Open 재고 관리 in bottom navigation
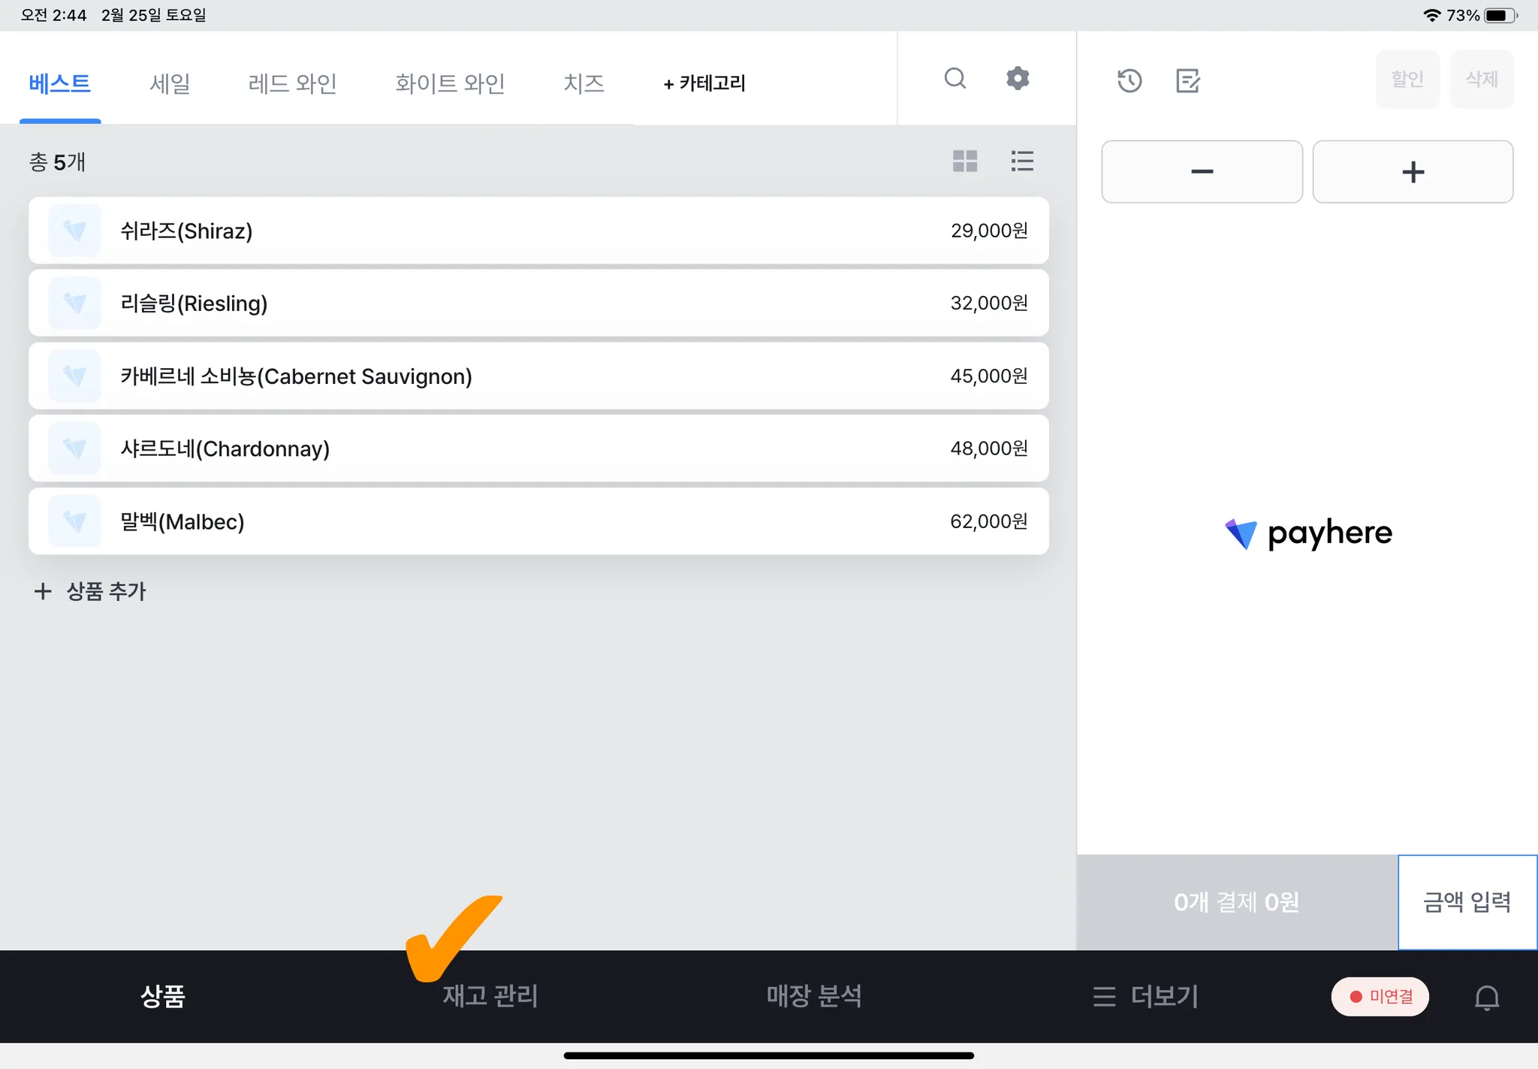 490,997
